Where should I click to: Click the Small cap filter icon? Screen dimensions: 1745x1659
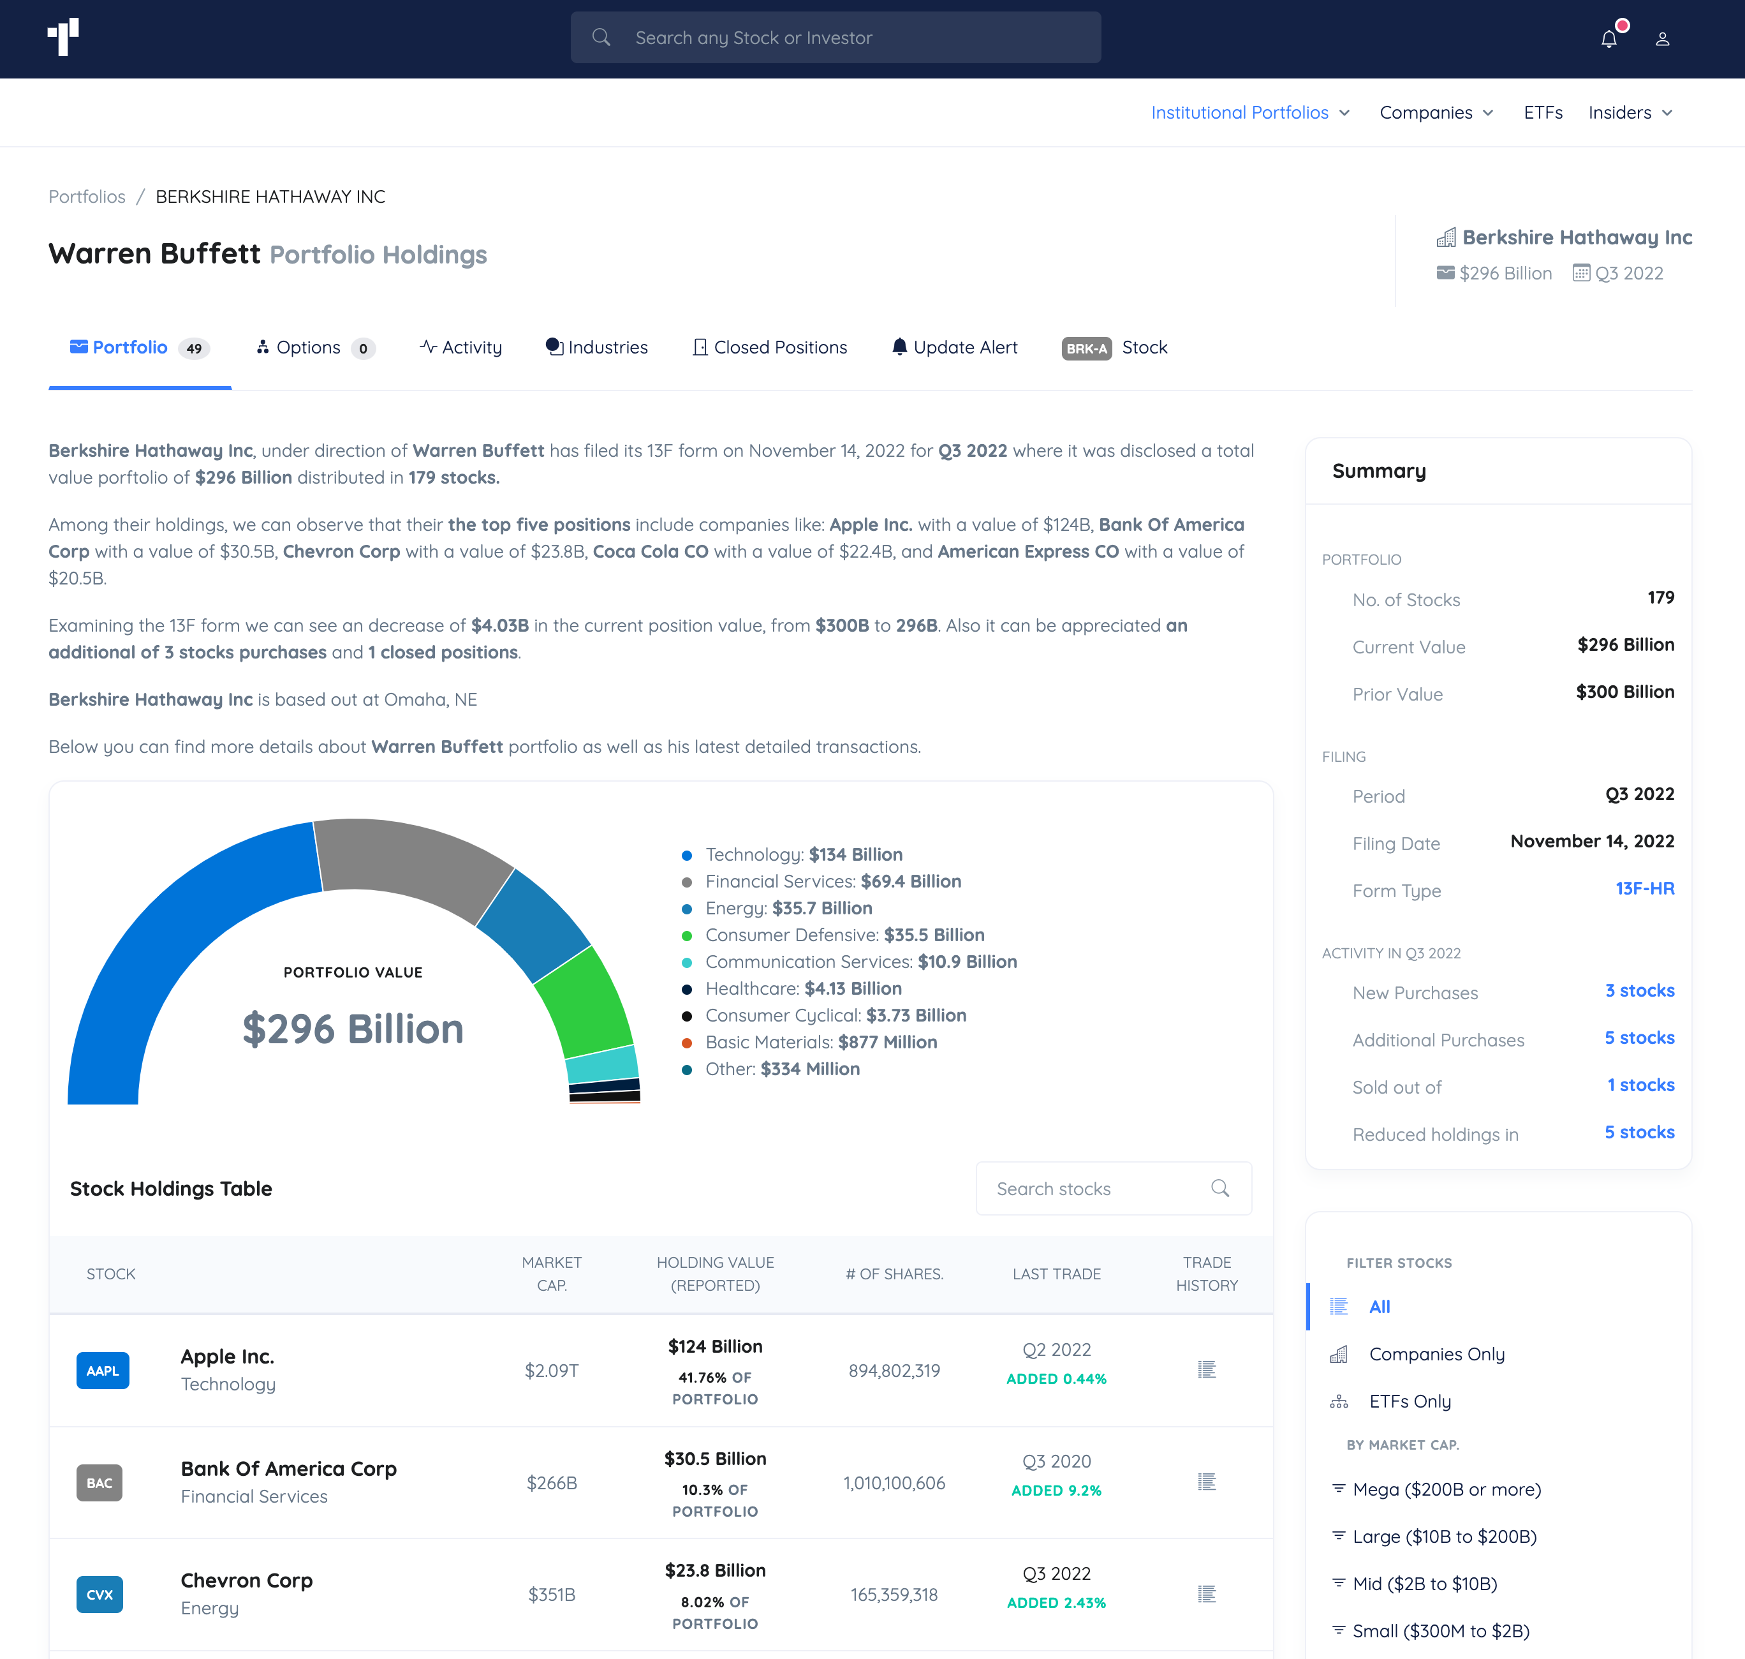tap(1338, 1629)
